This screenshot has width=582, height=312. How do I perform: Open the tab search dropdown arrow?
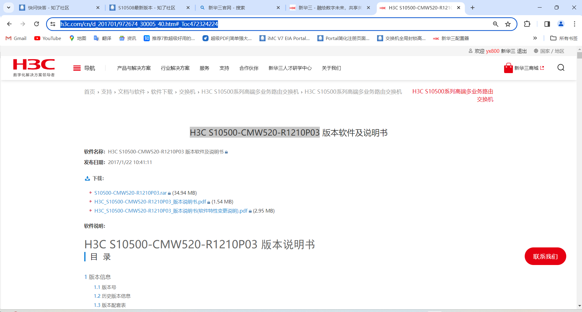(9, 8)
